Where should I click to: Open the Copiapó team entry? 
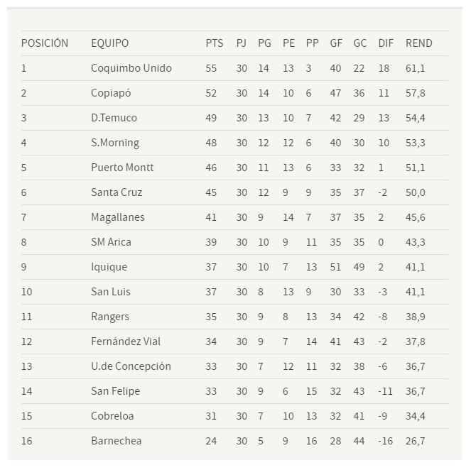(x=111, y=93)
